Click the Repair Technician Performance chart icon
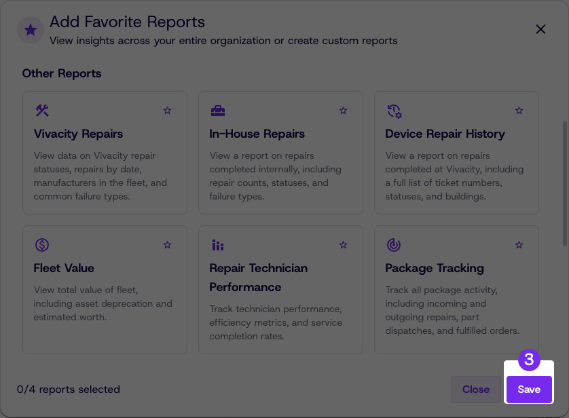 pos(218,245)
